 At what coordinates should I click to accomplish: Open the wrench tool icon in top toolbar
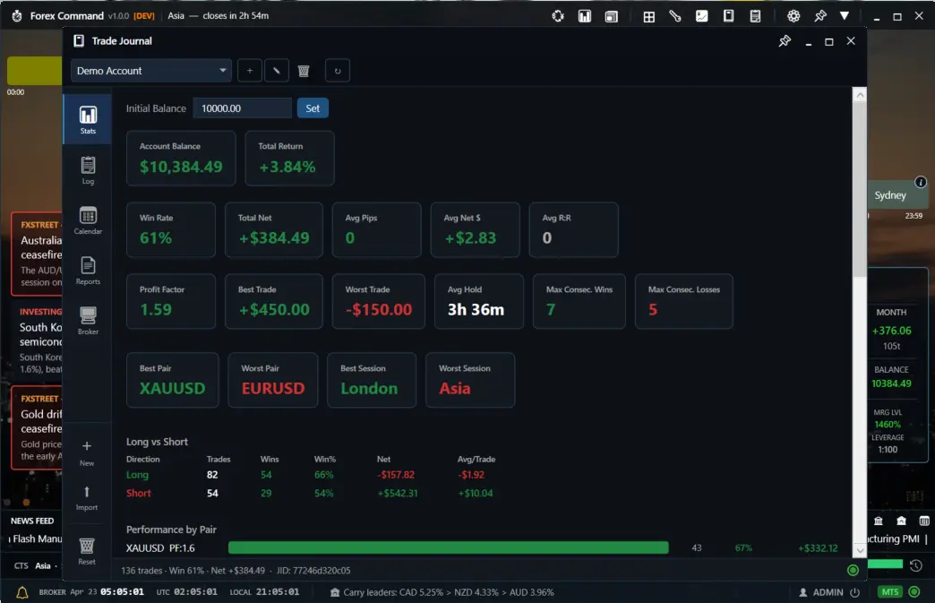pyautogui.click(x=675, y=16)
